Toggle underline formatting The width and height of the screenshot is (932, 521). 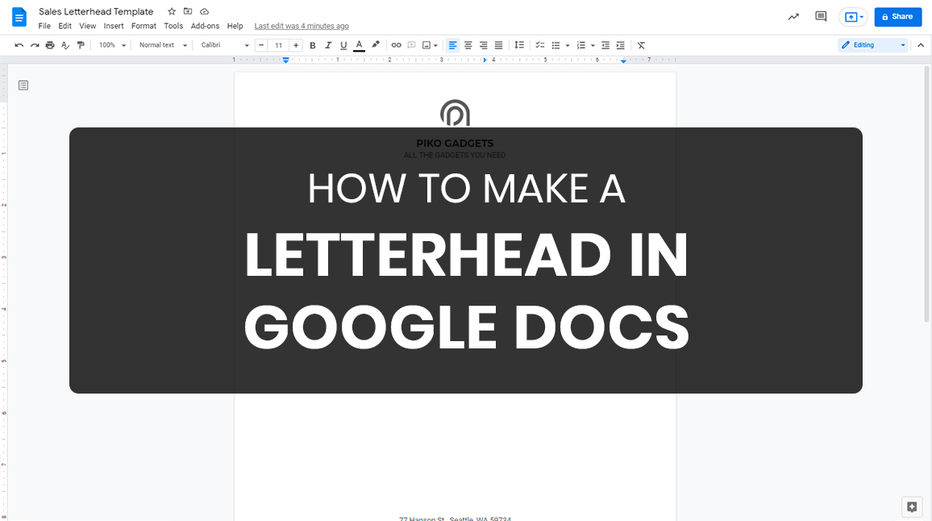[343, 45]
